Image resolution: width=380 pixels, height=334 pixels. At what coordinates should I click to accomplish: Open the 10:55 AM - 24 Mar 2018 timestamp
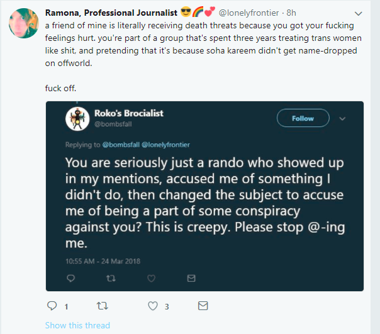click(103, 261)
